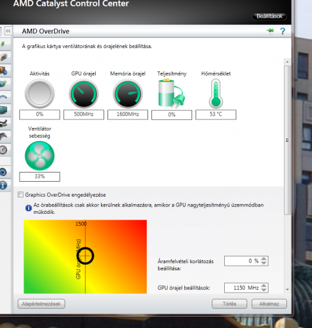Increase GPU órajel beállítások with up arrow

(264, 285)
